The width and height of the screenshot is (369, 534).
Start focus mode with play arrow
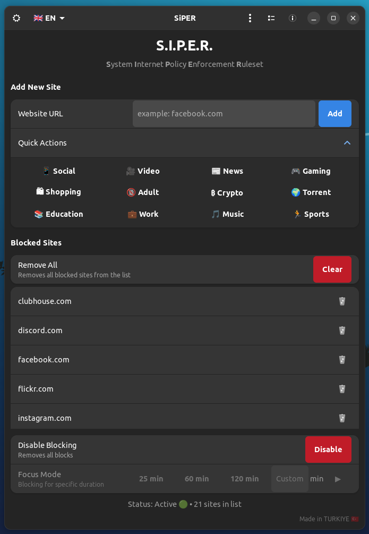(338, 479)
